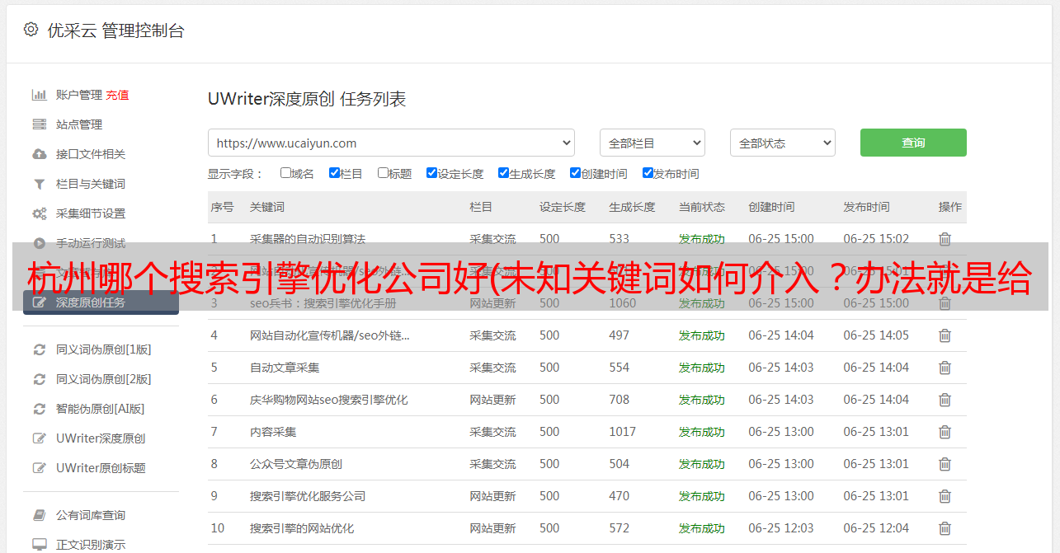This screenshot has width=1060, height=553.
Task: Select 公有词库查询 from sidebar menu
Action: click(x=90, y=515)
